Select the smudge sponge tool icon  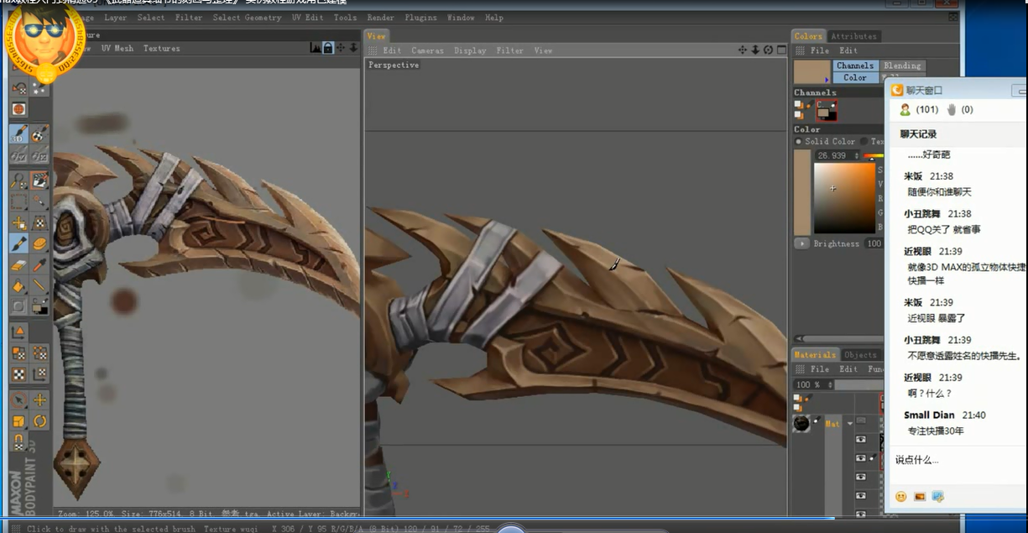[39, 243]
